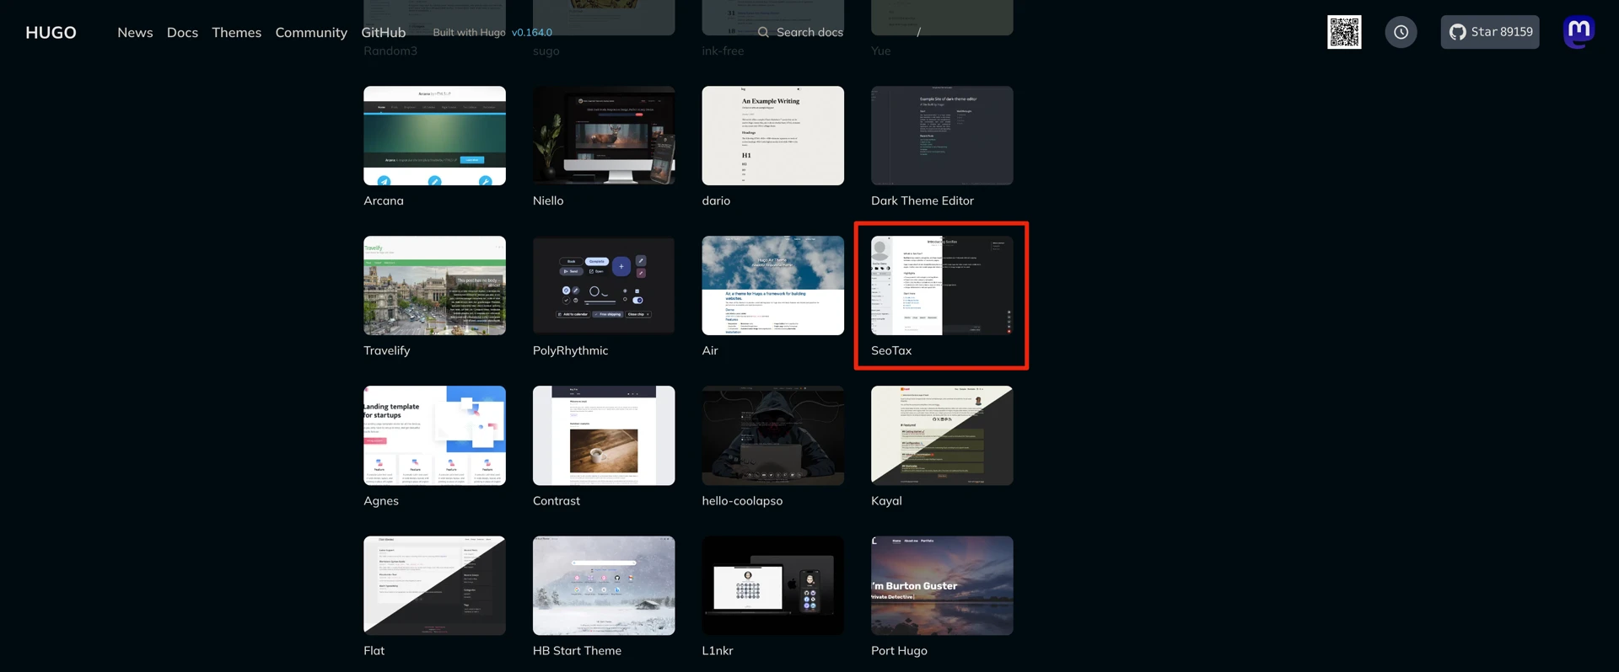Click the Travelify title text
Screen dimensions: 1619x672
pos(387,350)
